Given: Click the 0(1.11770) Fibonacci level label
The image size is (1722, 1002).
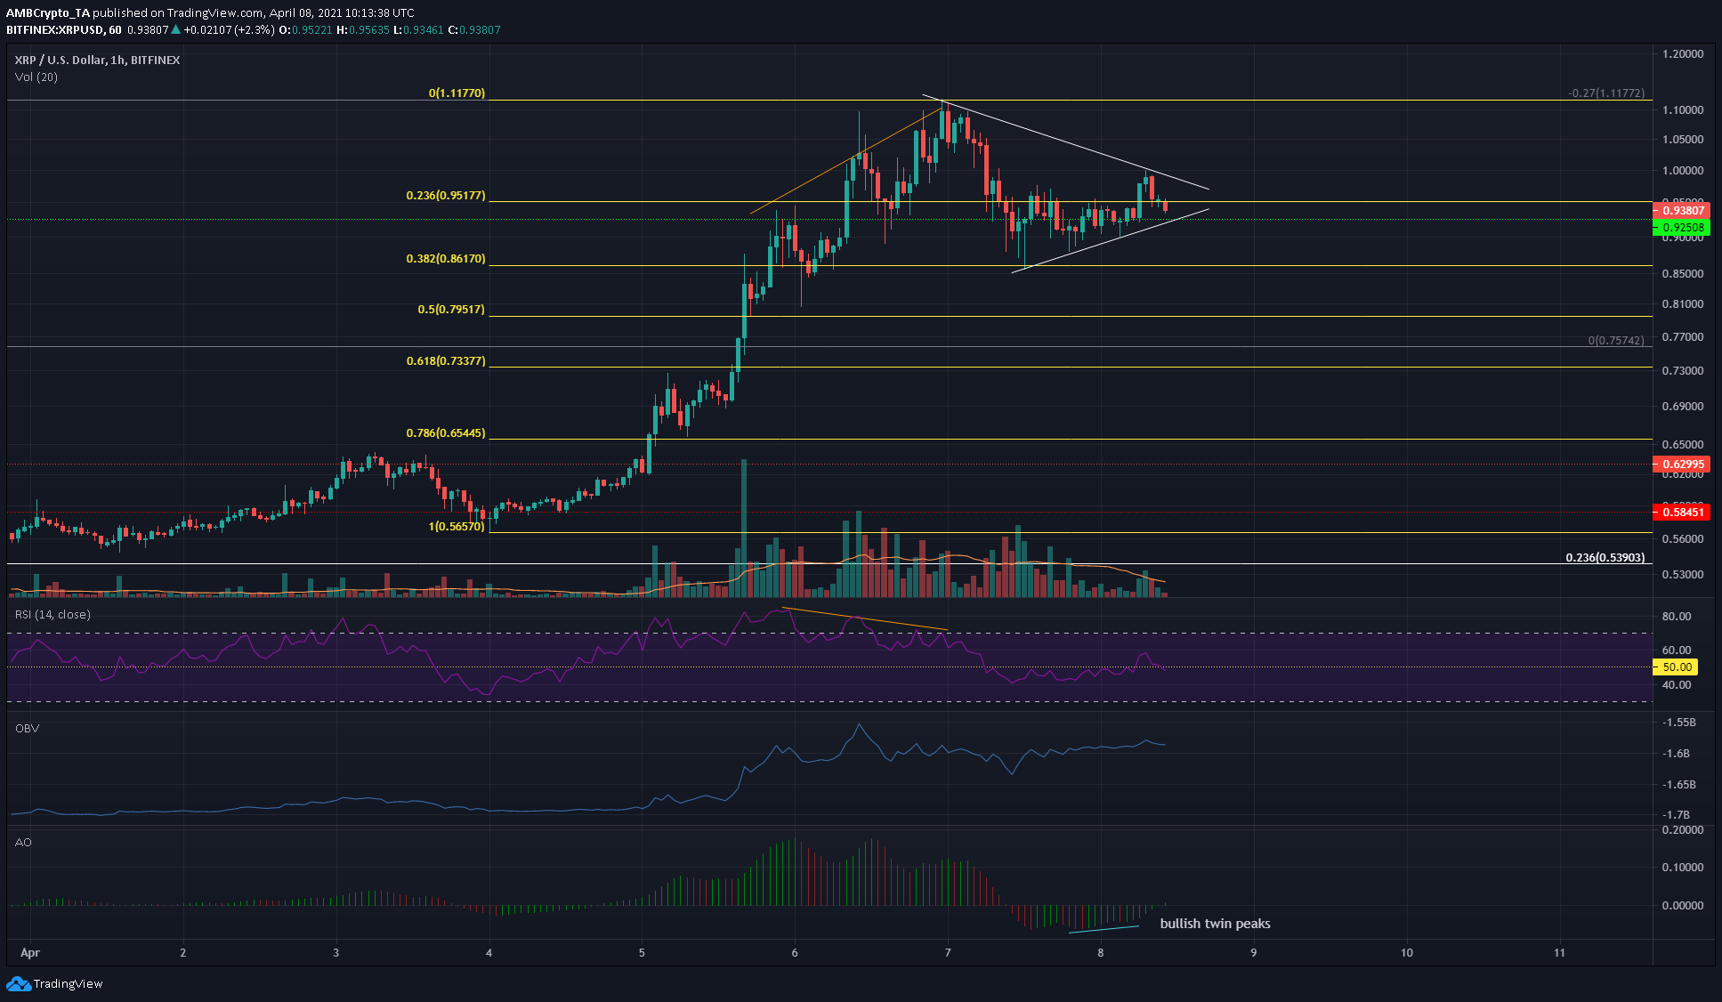Looking at the screenshot, I should click(x=457, y=93).
